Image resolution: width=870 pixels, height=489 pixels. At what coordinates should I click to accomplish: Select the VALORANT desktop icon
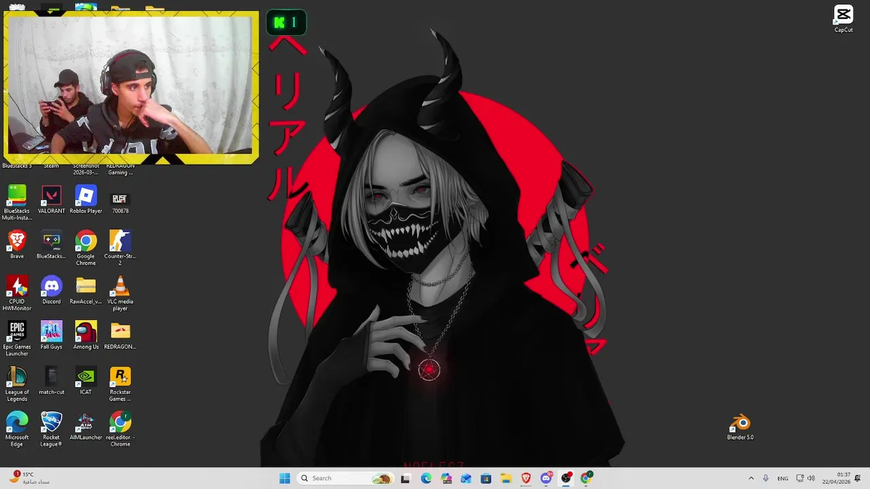point(52,200)
